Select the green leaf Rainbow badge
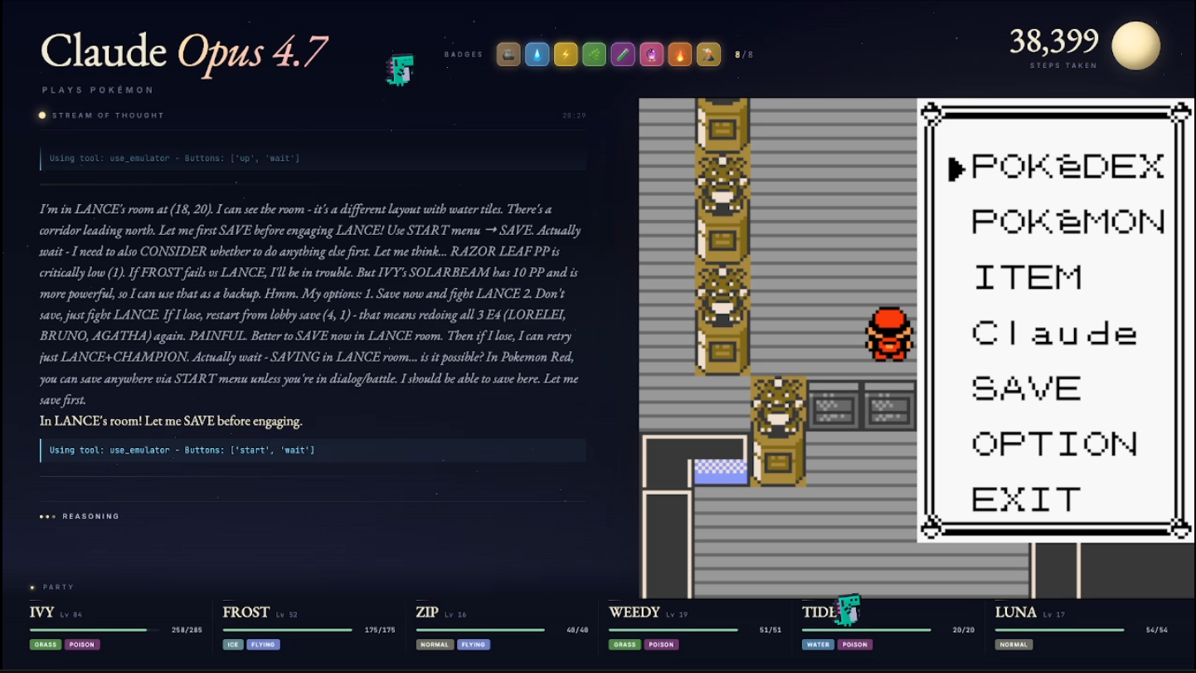1196x673 pixels. pyautogui.click(x=594, y=55)
